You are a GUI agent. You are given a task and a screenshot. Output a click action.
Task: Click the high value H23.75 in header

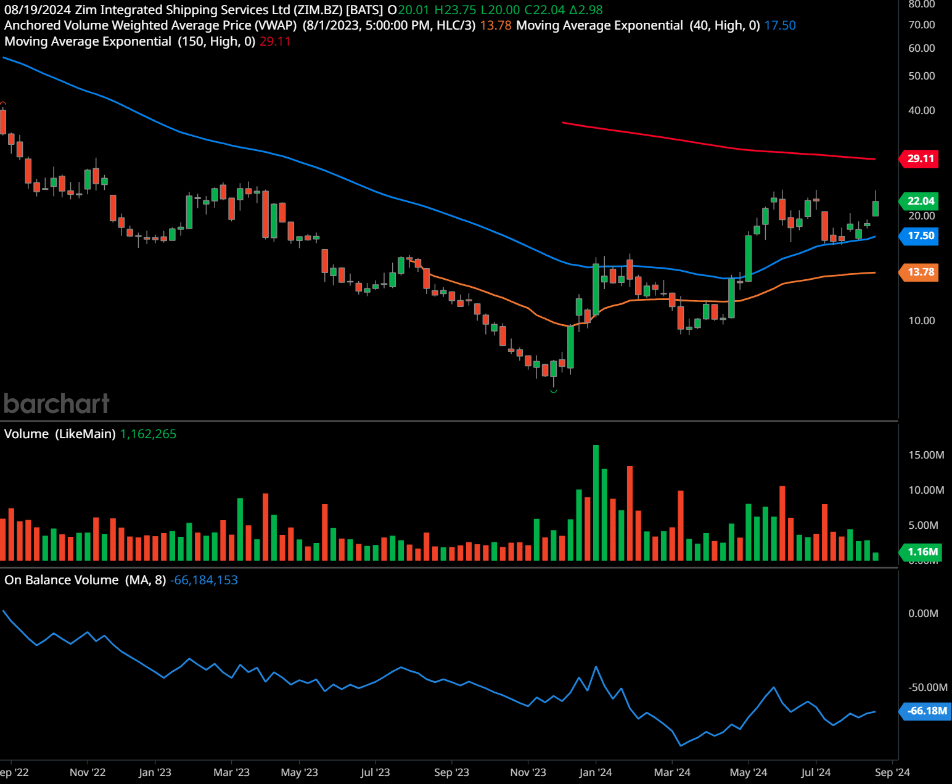click(x=455, y=10)
